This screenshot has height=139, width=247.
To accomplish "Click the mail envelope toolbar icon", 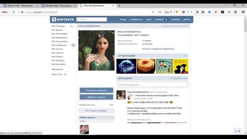I will [160, 12].
